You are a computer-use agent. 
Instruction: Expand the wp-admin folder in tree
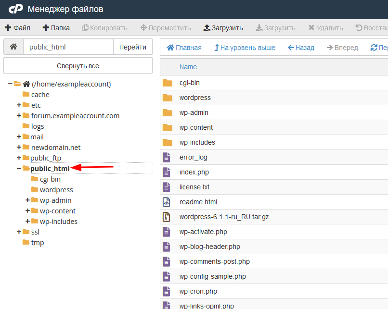click(28, 200)
